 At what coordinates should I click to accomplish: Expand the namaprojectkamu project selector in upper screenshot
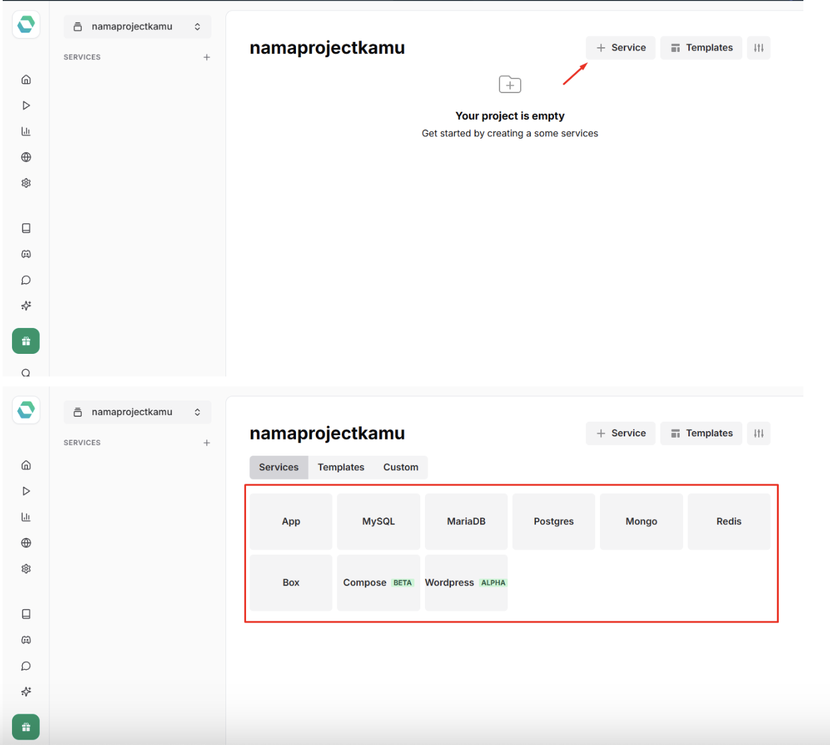[138, 27]
